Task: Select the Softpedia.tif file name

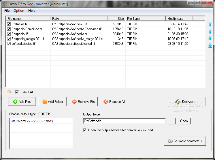Action: [x=20, y=34]
